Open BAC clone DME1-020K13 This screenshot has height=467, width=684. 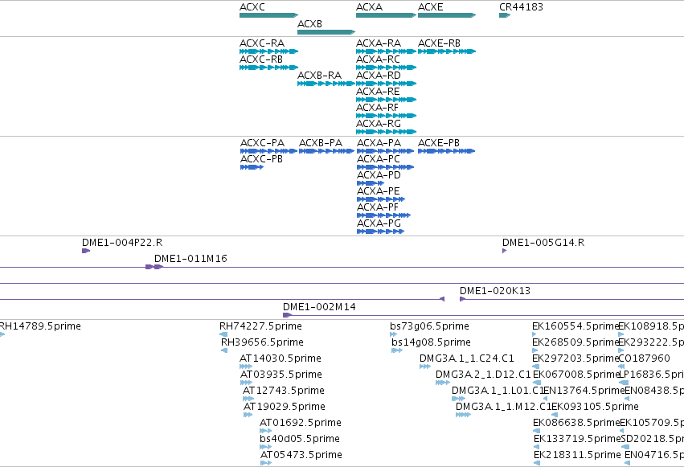pyautogui.click(x=572, y=299)
